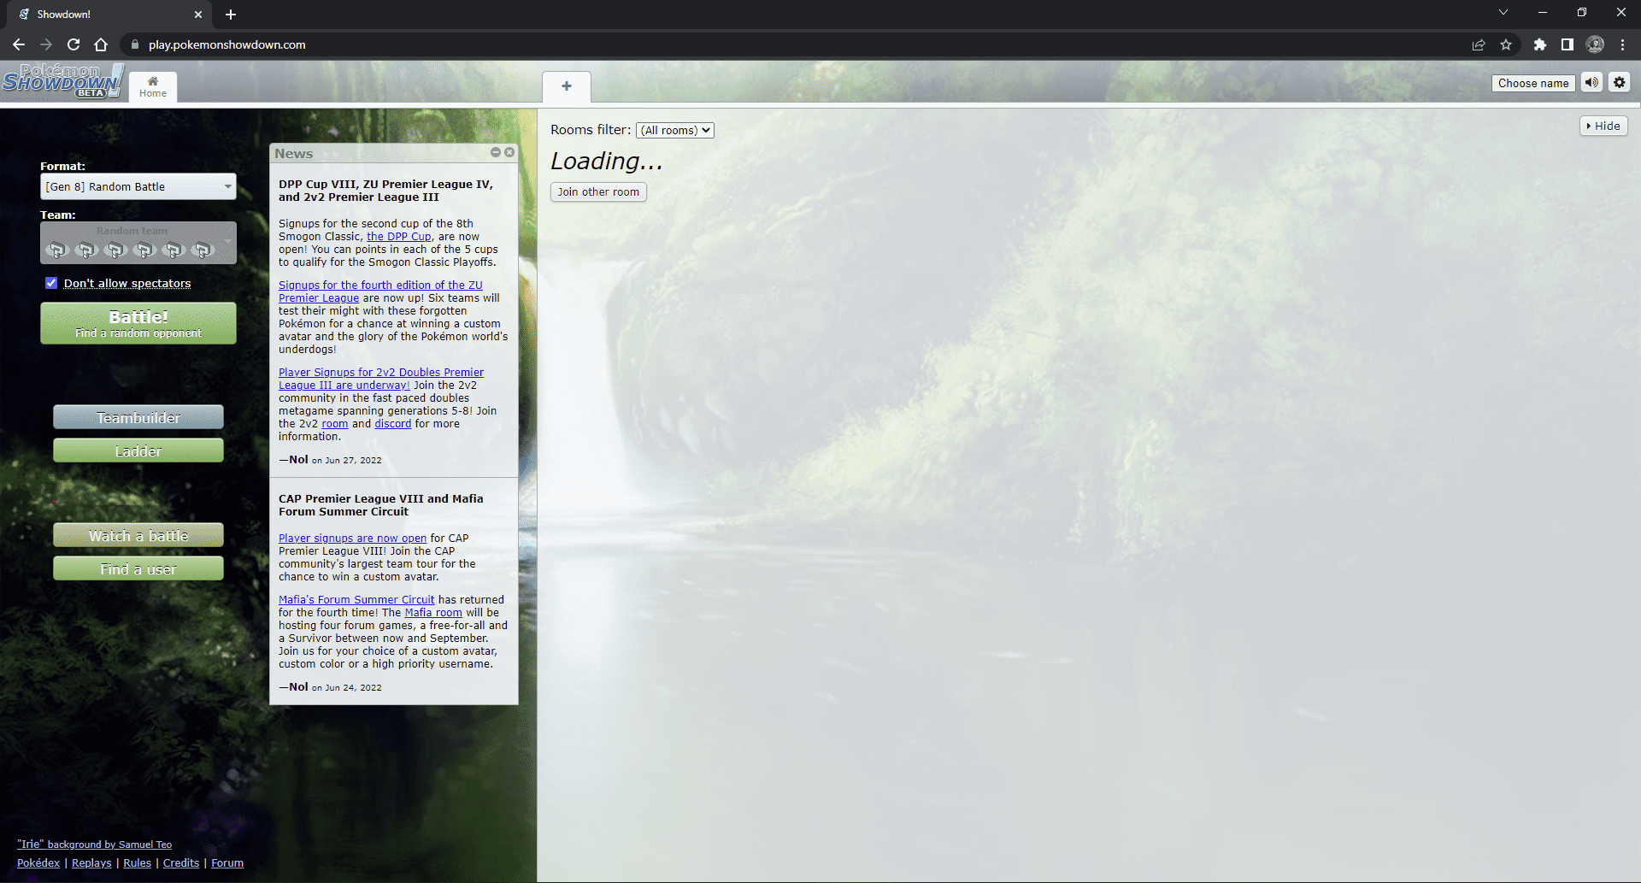The height and width of the screenshot is (883, 1641).
Task: Click the address bar URL
Action: (x=226, y=44)
